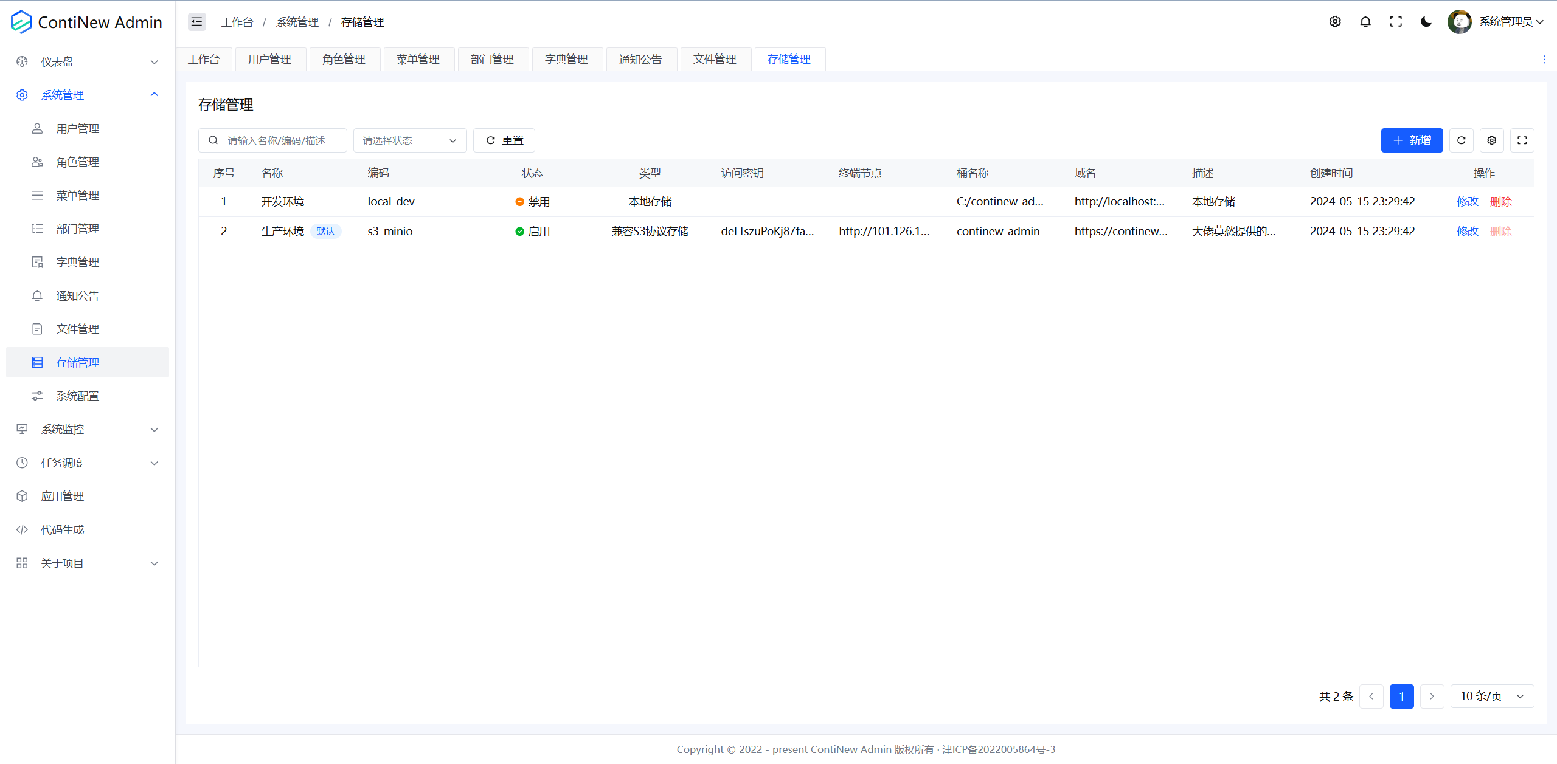Toggle dark mode moon icon
Image resolution: width=1557 pixels, height=764 pixels.
point(1426,22)
